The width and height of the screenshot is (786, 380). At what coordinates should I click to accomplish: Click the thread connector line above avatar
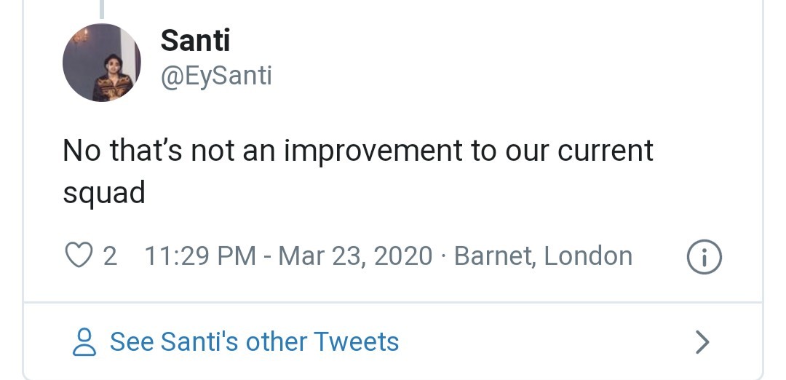102,9
